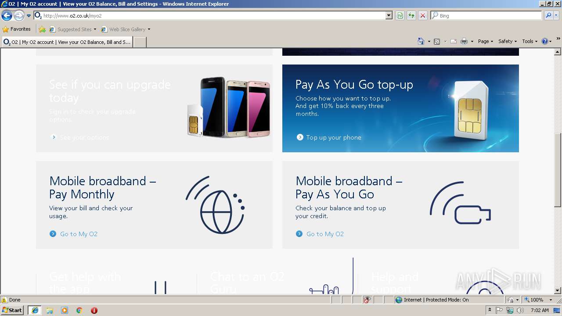
Task: Open a new blank tab
Action: [140, 42]
